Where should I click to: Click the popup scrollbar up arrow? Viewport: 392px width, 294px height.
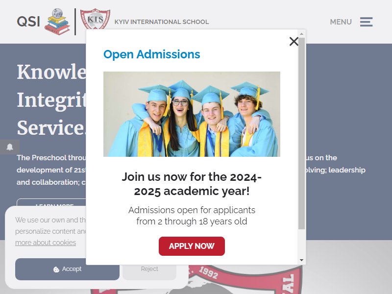point(301,34)
